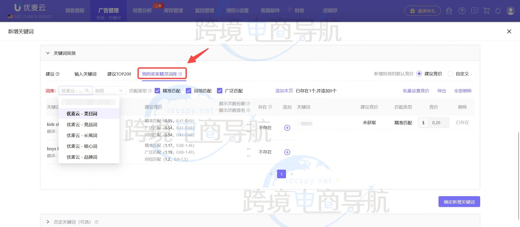Screen dimensions: 520x227
Task: Open the help question mark icon in header
Action: click(x=462, y=11)
